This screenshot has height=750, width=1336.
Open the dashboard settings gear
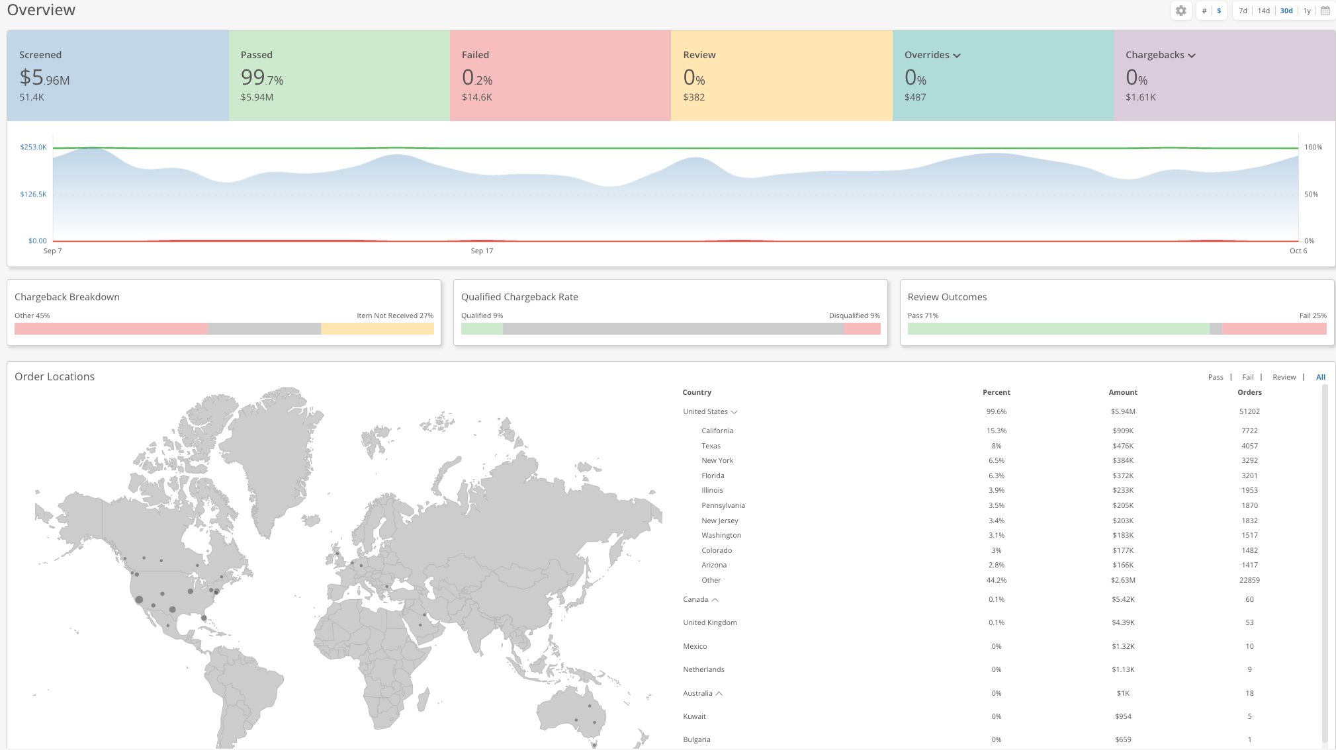click(x=1180, y=11)
